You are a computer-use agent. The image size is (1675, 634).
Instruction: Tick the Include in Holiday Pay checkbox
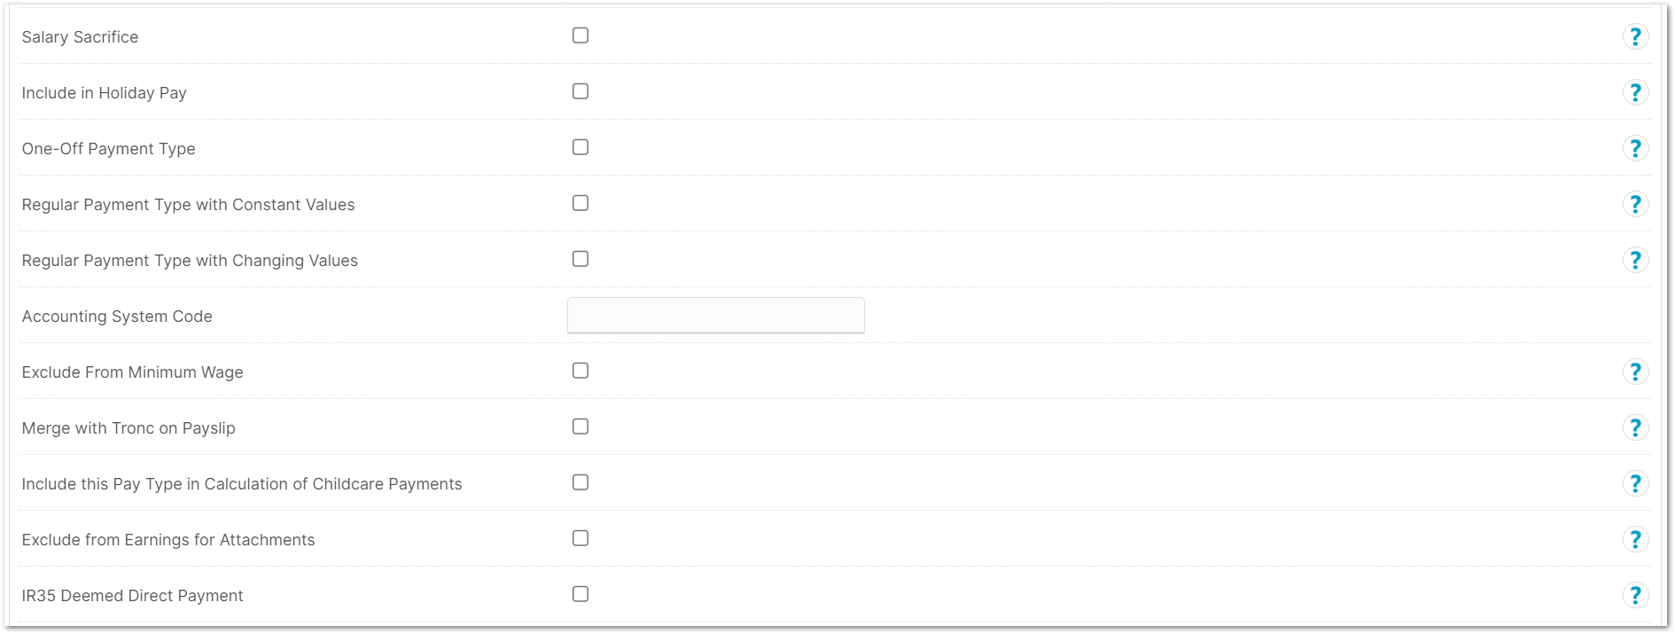pyautogui.click(x=580, y=91)
